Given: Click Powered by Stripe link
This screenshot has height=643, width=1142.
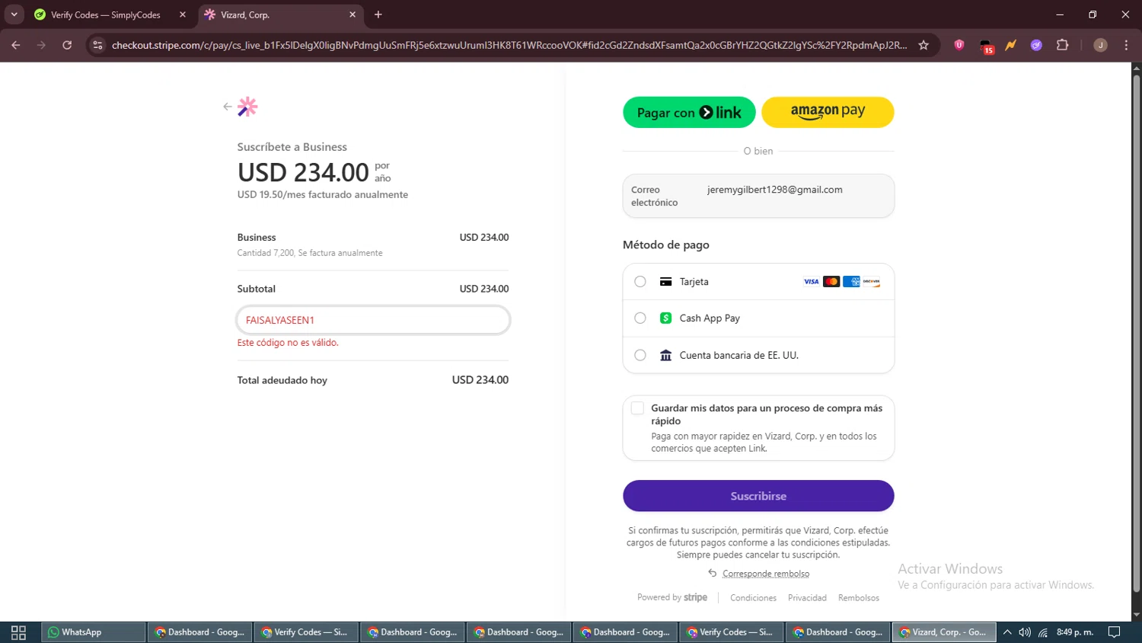Looking at the screenshot, I should (x=672, y=597).
